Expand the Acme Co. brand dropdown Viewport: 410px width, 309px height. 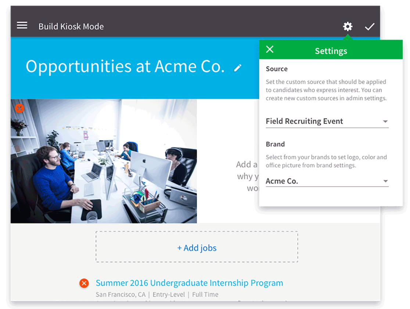(x=326, y=181)
